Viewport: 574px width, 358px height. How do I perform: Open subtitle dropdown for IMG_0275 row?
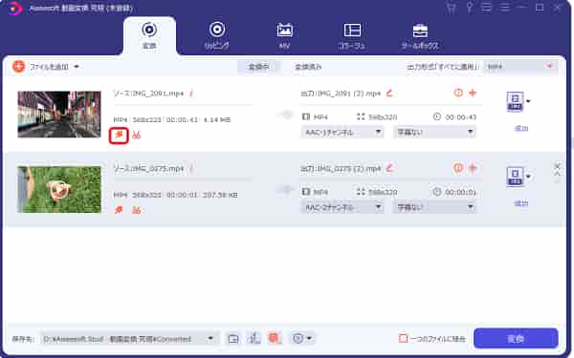(x=435, y=207)
